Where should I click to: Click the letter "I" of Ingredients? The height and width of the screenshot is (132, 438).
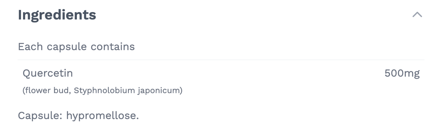[x=20, y=15]
